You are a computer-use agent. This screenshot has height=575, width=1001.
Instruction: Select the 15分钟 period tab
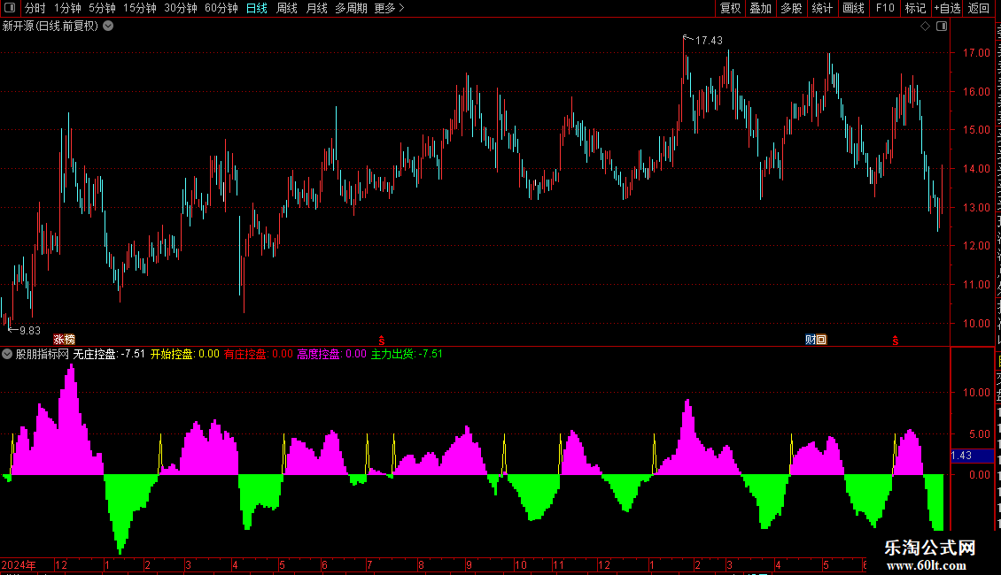click(x=140, y=8)
